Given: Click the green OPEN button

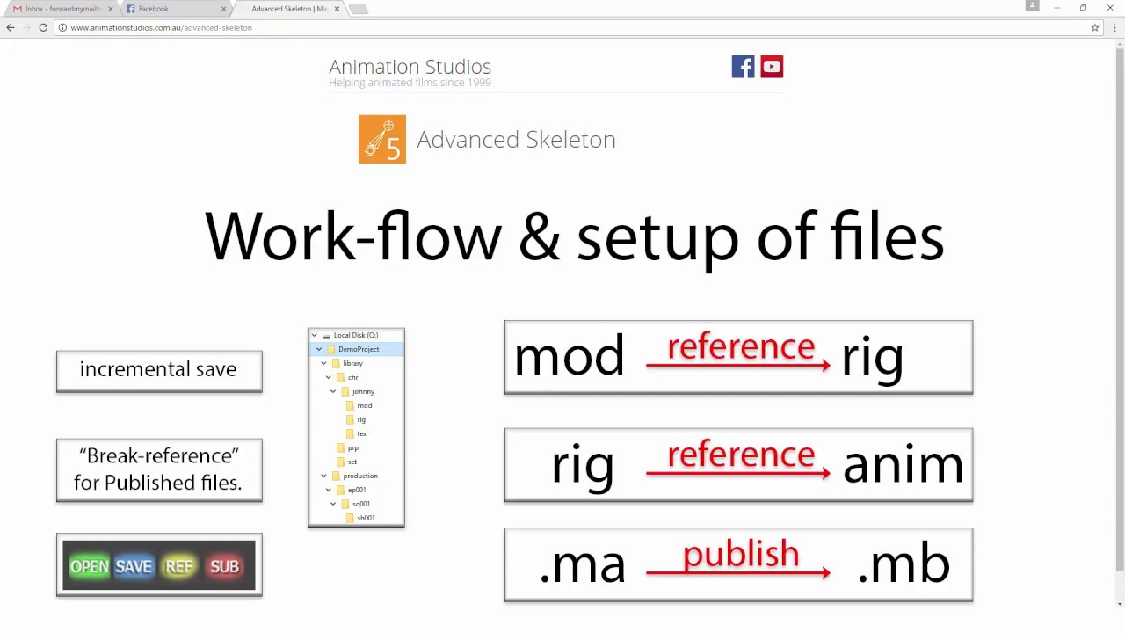Looking at the screenshot, I should click(x=90, y=567).
